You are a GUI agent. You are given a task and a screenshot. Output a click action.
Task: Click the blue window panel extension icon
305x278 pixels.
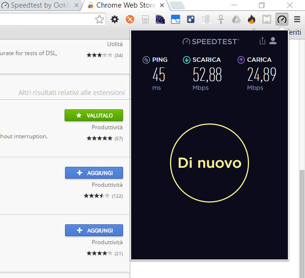pos(175,19)
